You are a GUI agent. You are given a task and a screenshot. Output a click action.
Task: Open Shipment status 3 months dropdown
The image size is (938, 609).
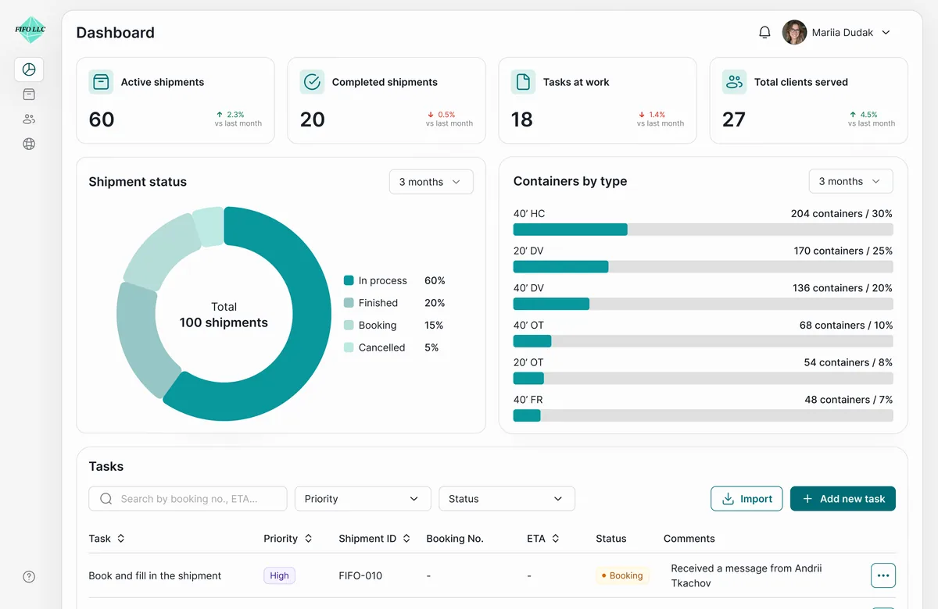pyautogui.click(x=431, y=182)
